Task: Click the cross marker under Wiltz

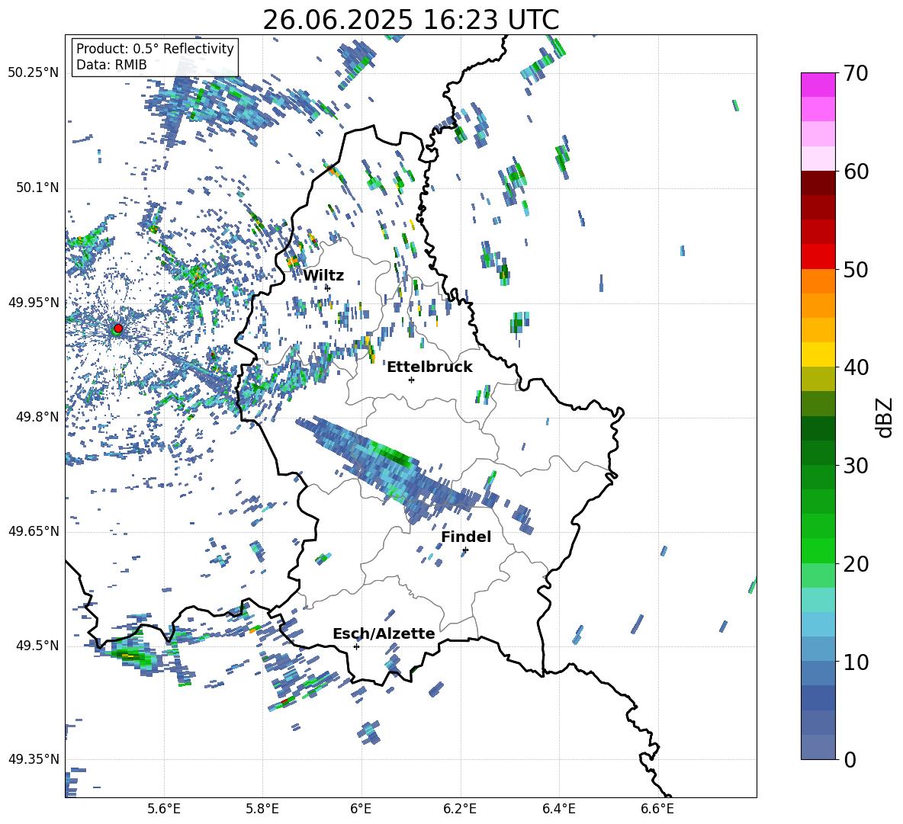Action: [328, 288]
